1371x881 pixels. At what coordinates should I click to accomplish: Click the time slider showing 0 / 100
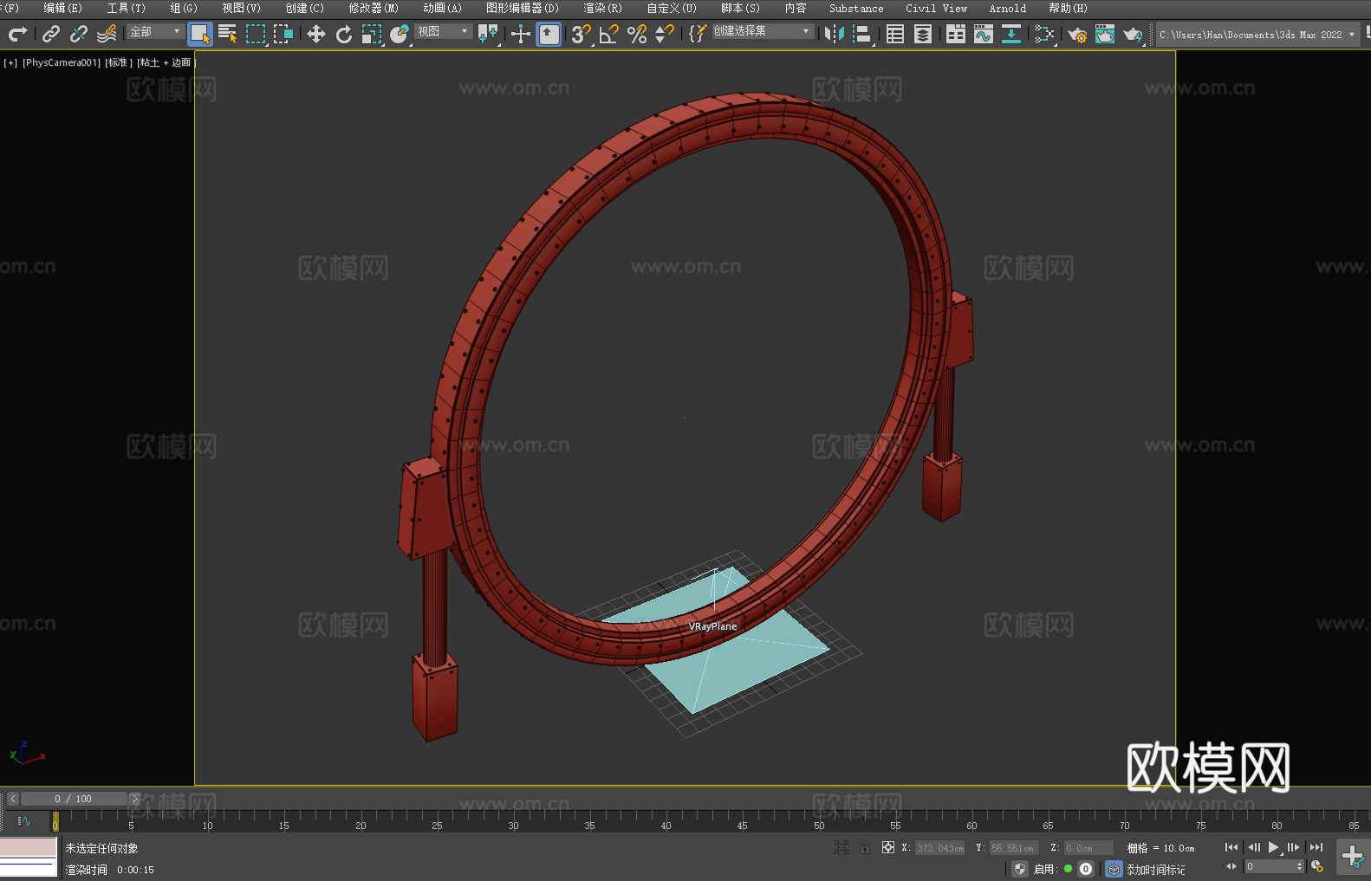click(74, 799)
